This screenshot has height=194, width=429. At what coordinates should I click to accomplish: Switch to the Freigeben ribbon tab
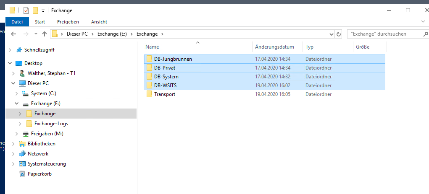click(x=68, y=22)
